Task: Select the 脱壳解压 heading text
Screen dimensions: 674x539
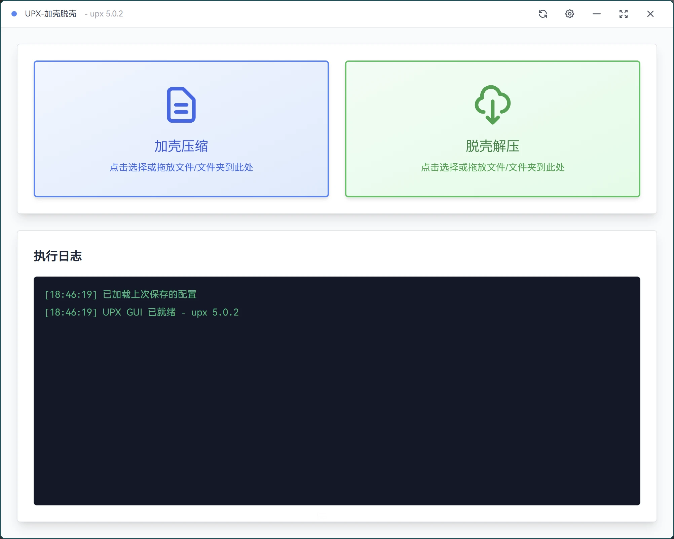Action: [x=492, y=146]
